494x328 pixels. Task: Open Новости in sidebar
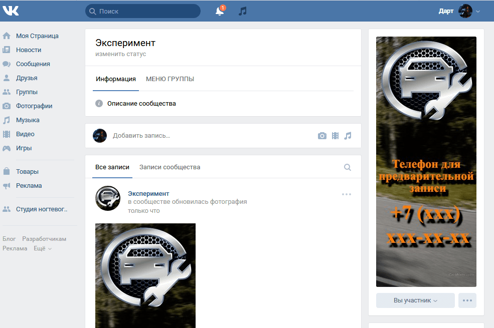(29, 50)
